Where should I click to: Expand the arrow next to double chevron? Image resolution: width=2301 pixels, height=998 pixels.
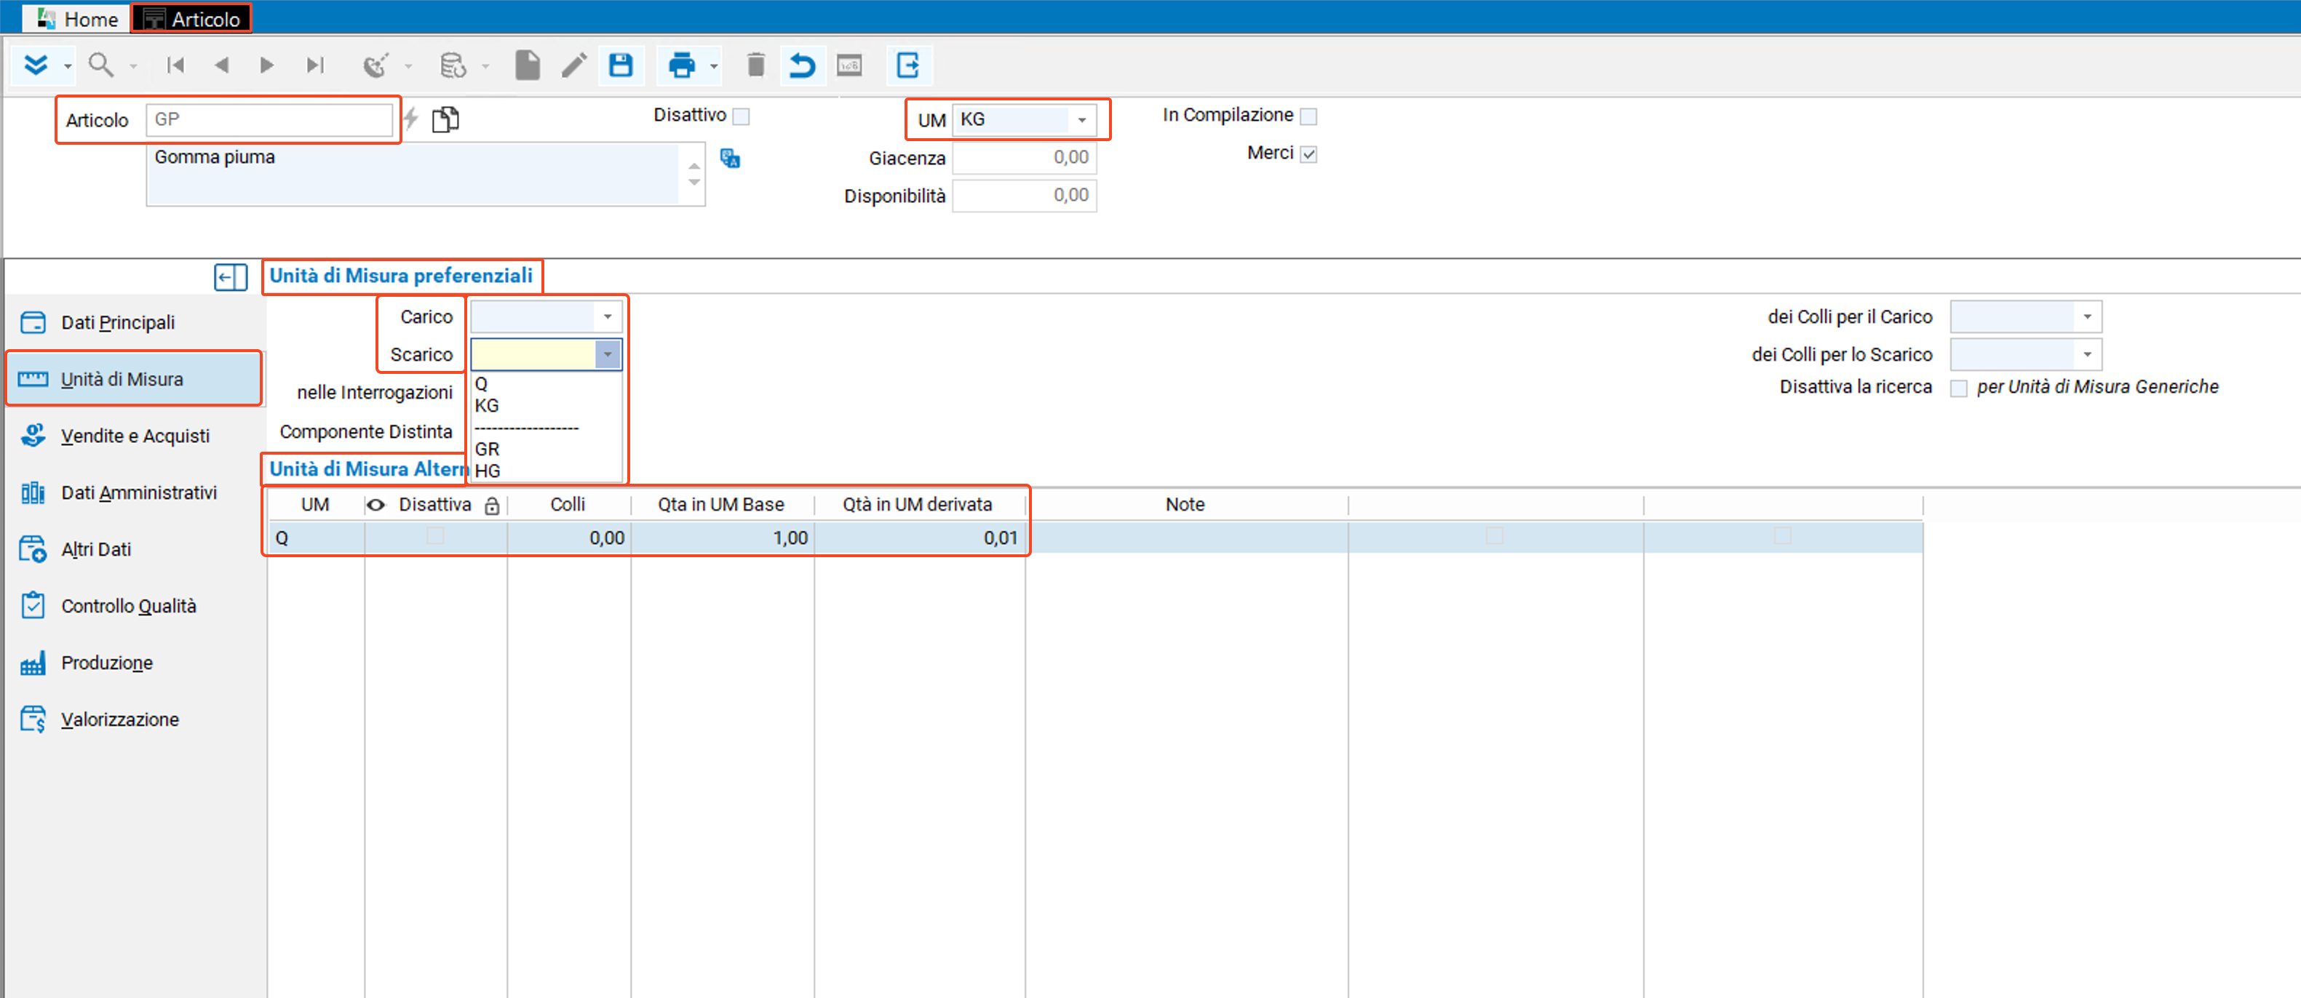(x=67, y=66)
